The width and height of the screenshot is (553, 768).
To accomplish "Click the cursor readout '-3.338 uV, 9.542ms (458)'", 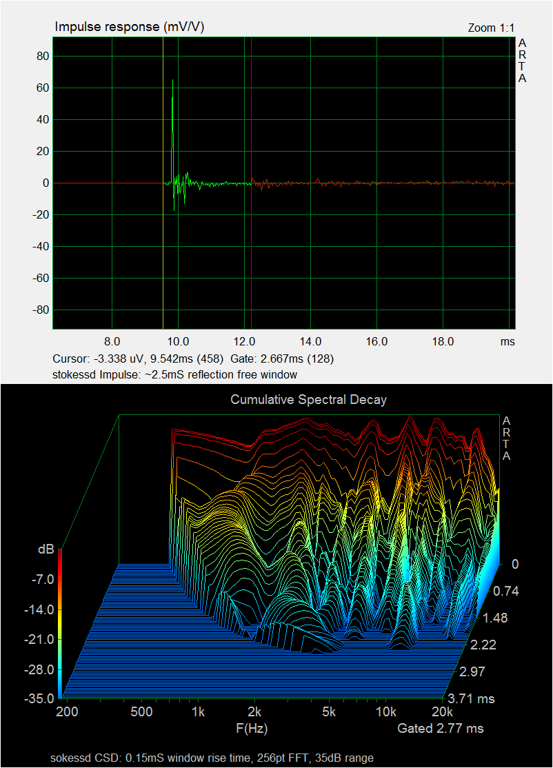I will [x=158, y=358].
